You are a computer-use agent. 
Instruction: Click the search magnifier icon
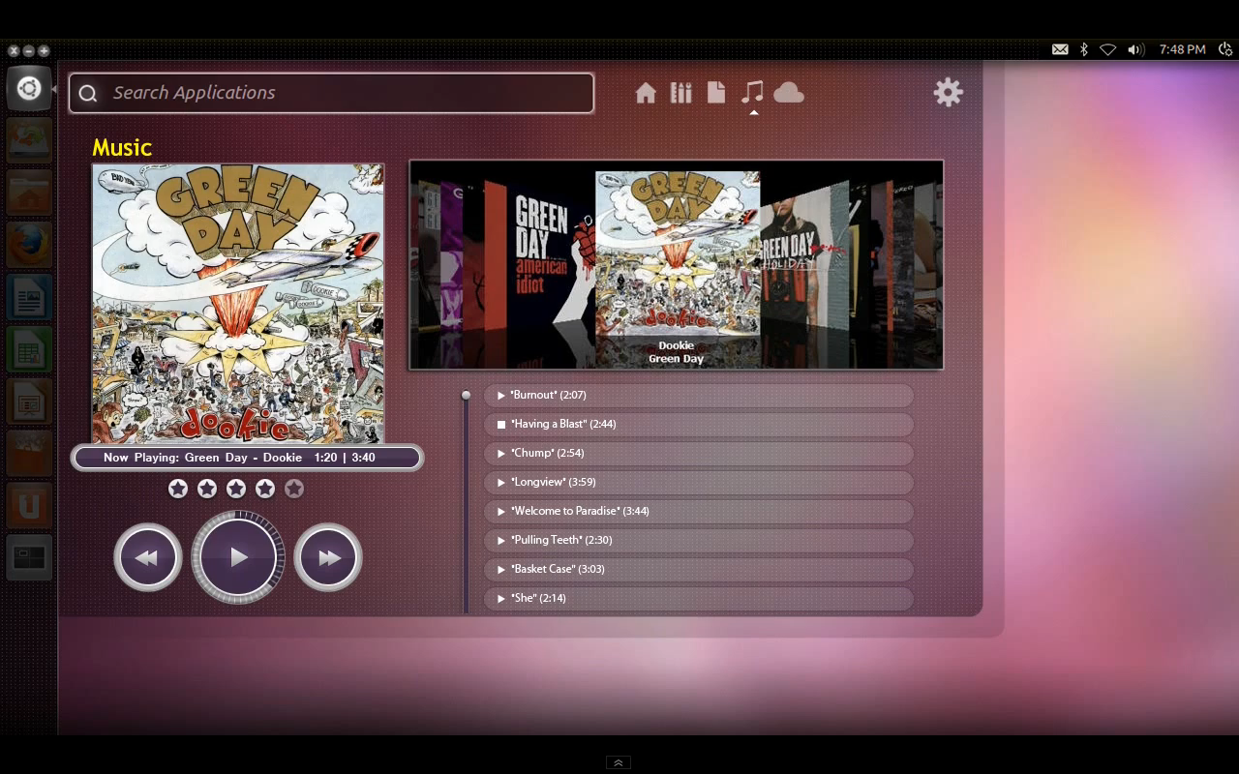(88, 93)
